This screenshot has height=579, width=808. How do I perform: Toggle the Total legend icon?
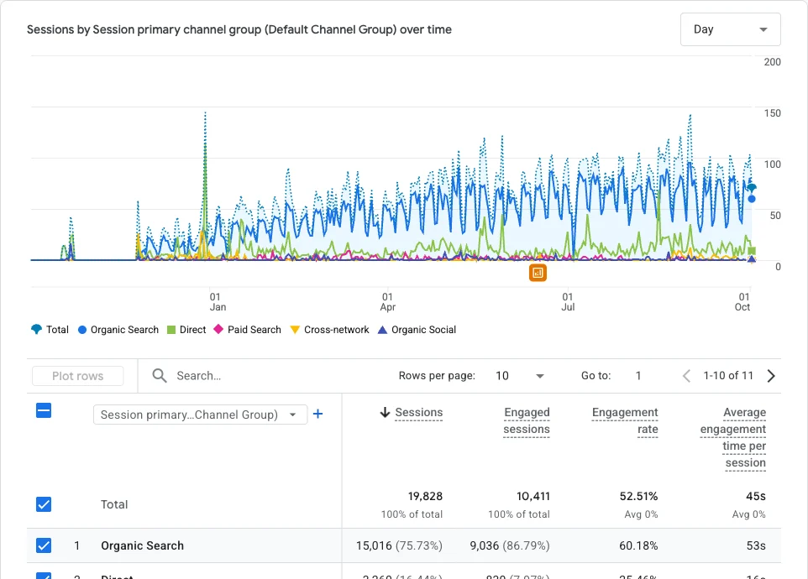click(x=36, y=330)
